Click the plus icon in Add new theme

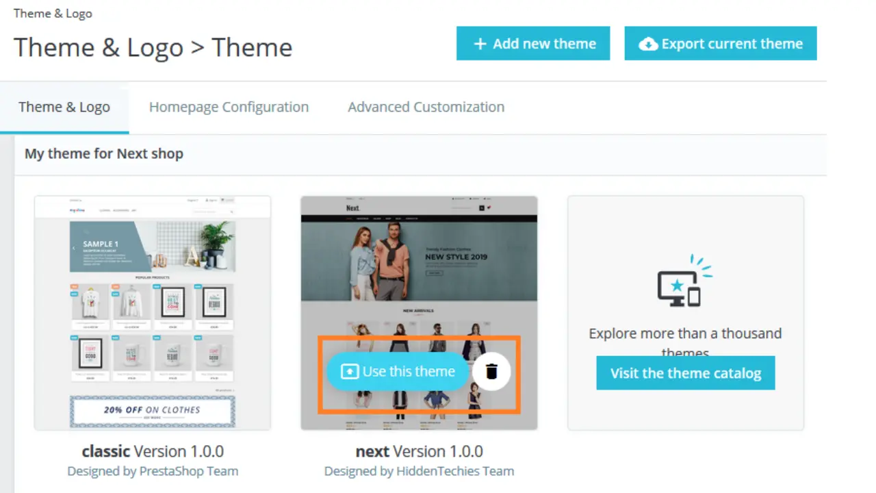[480, 44]
